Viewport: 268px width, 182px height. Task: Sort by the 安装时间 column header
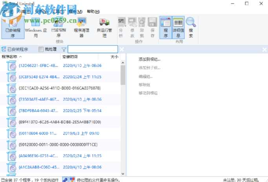pyautogui.click(x=71, y=57)
